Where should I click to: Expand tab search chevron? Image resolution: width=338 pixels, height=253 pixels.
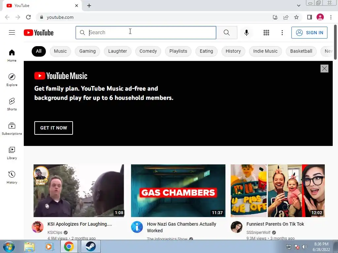coord(298,6)
